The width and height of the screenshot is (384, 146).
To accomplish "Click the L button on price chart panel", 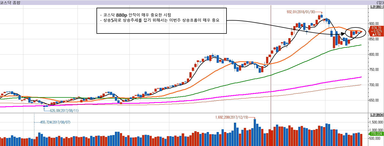I will point(372,7).
